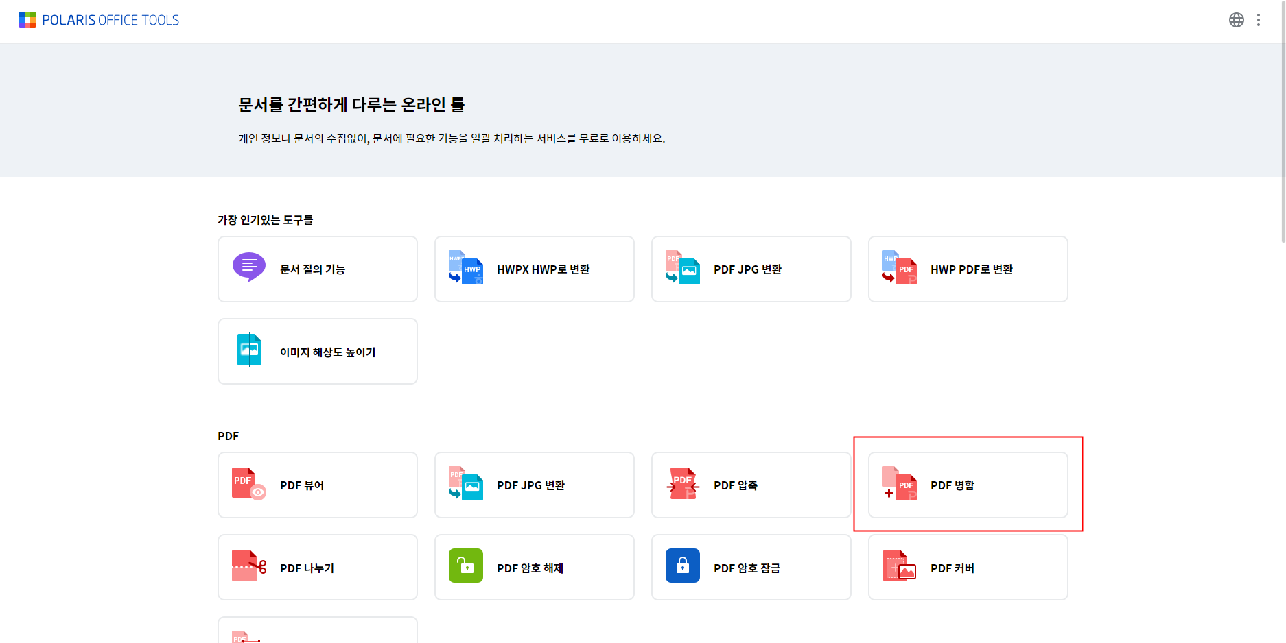Image resolution: width=1286 pixels, height=643 pixels.
Task: Open HWP PDF로 변환 tool
Action: coord(968,269)
